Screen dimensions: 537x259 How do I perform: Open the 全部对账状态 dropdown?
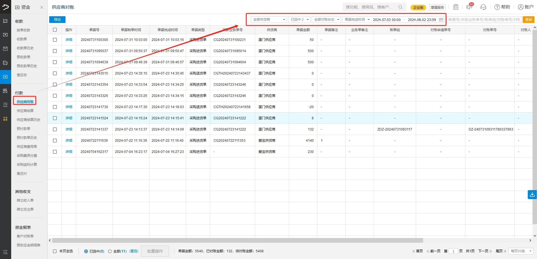coord(326,20)
